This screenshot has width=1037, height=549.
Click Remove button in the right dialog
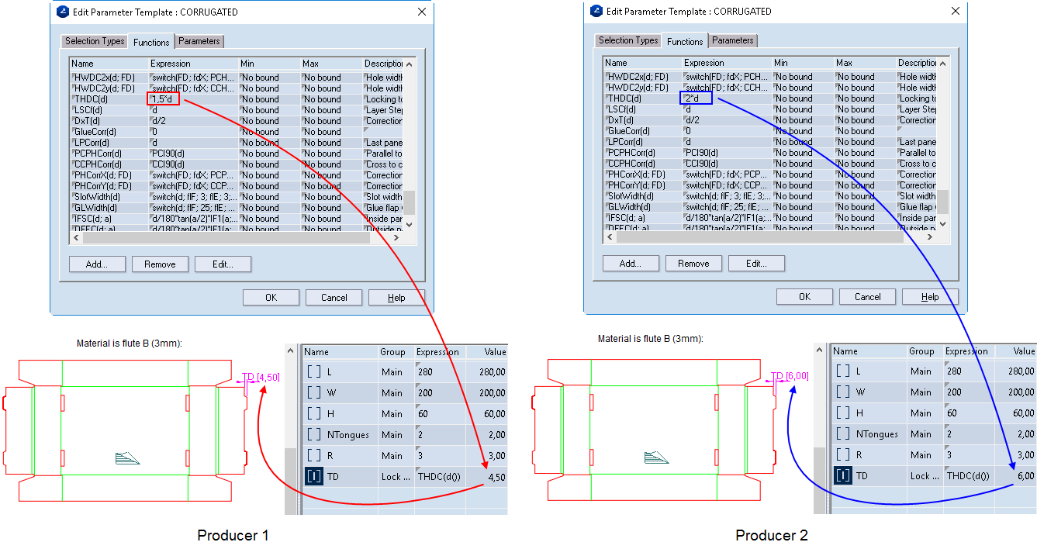(693, 264)
